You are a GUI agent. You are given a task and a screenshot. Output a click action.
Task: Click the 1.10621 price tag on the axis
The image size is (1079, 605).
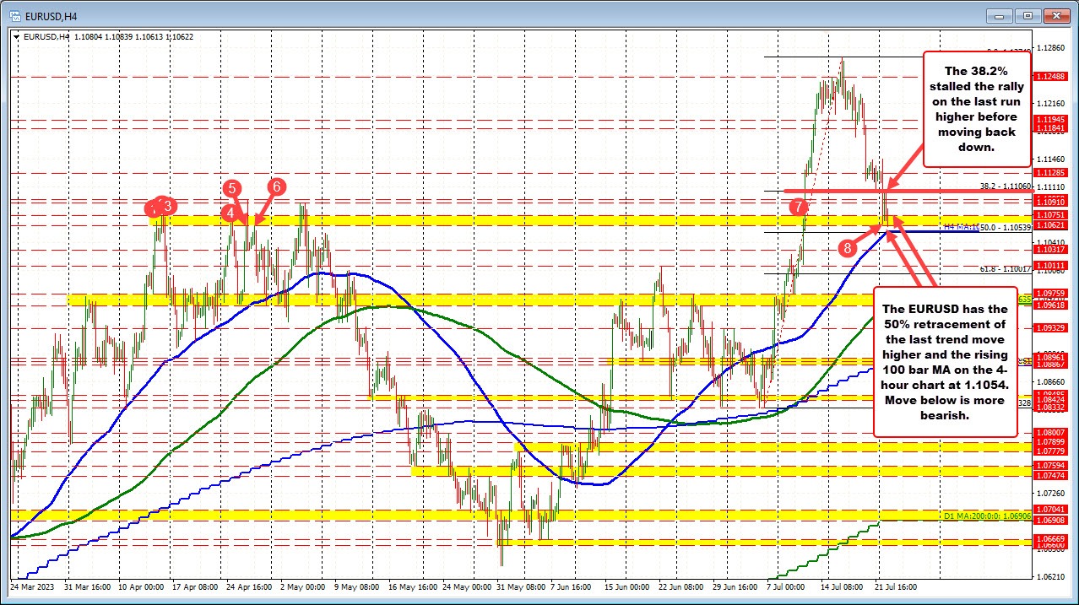(x=1049, y=226)
